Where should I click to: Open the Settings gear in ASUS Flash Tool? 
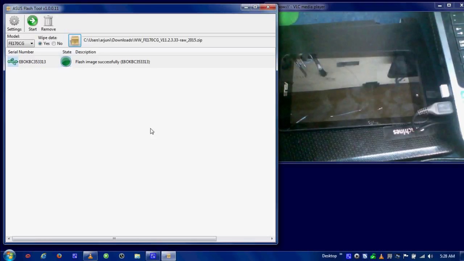click(x=14, y=24)
